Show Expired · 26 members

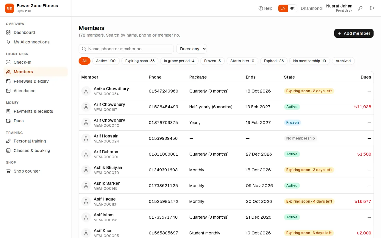274,61
